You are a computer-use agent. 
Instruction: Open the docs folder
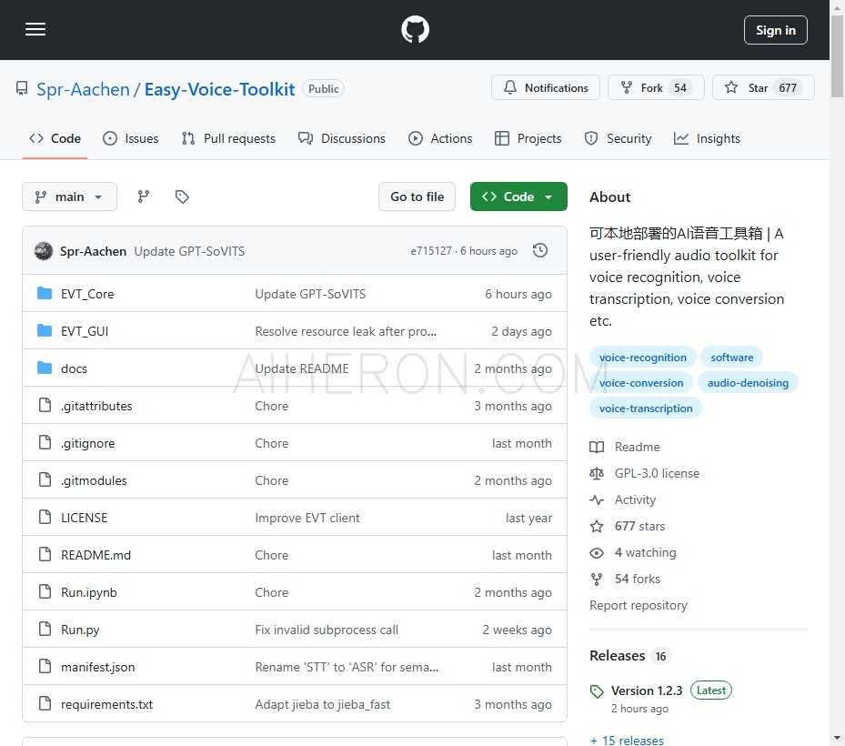coord(74,368)
